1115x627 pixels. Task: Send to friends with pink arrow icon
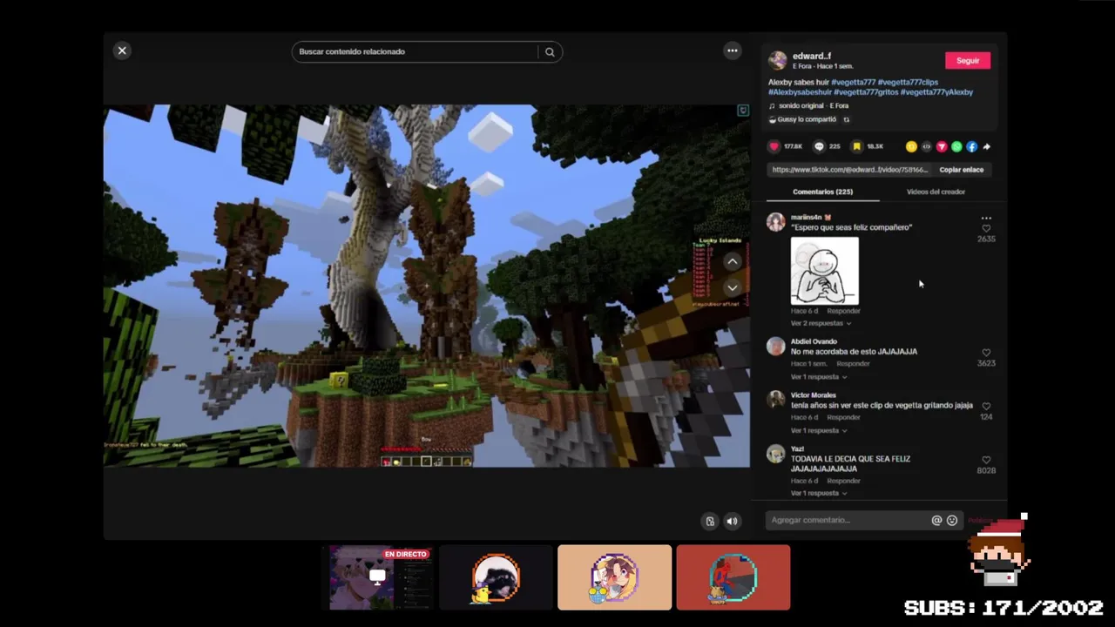click(x=942, y=146)
